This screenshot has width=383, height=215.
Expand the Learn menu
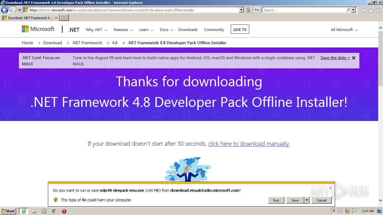tap(146, 30)
